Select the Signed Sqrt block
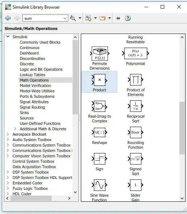 click(135, 159)
